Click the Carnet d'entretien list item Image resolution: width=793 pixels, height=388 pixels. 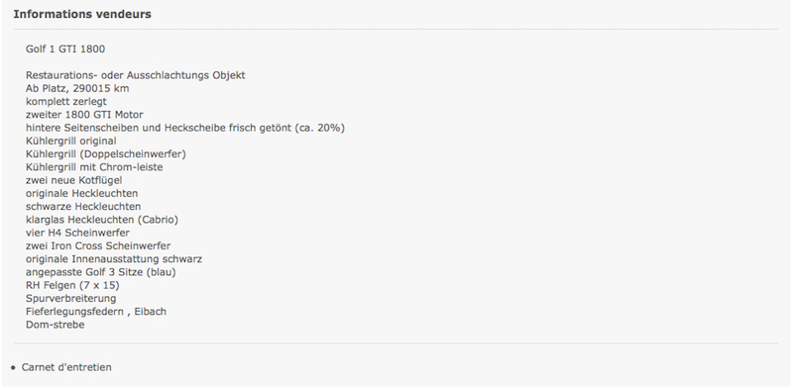point(66,367)
